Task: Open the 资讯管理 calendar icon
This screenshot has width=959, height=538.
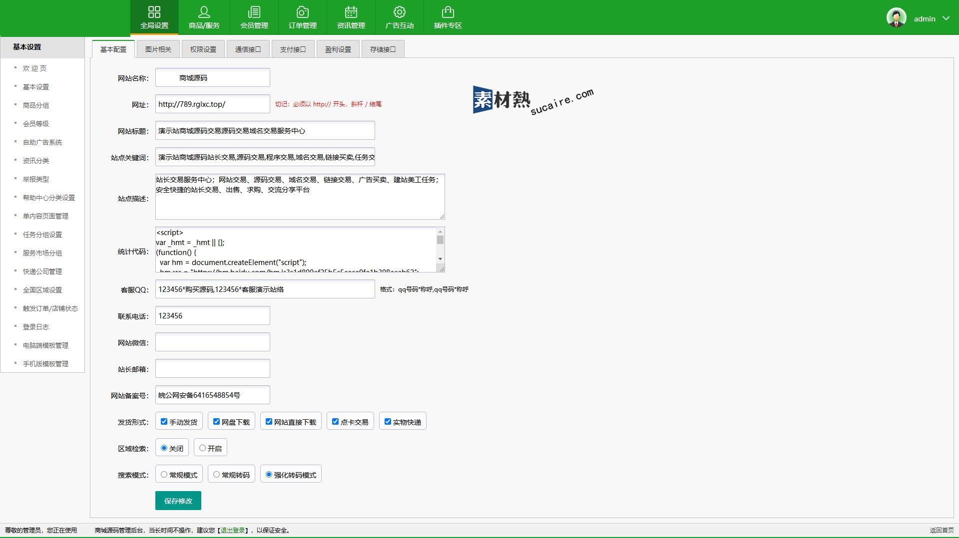Action: click(351, 12)
